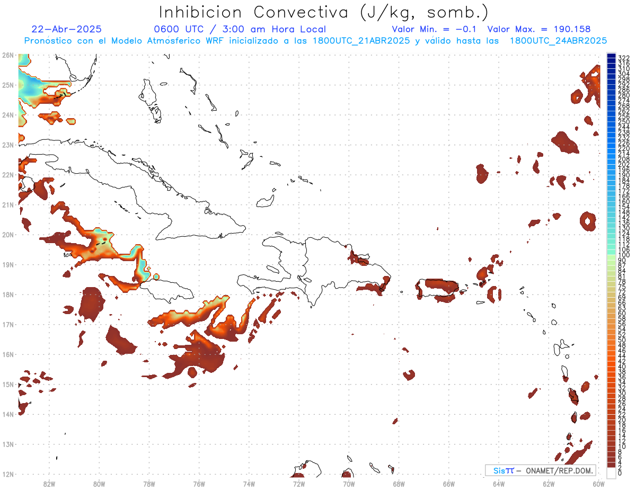Click the longitude label "66W"
Viewport: 636px width, 491px height.
coord(449,484)
